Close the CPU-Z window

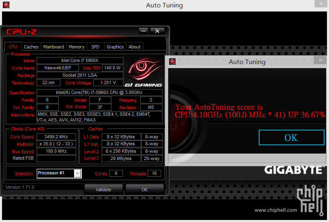pos(157,31)
